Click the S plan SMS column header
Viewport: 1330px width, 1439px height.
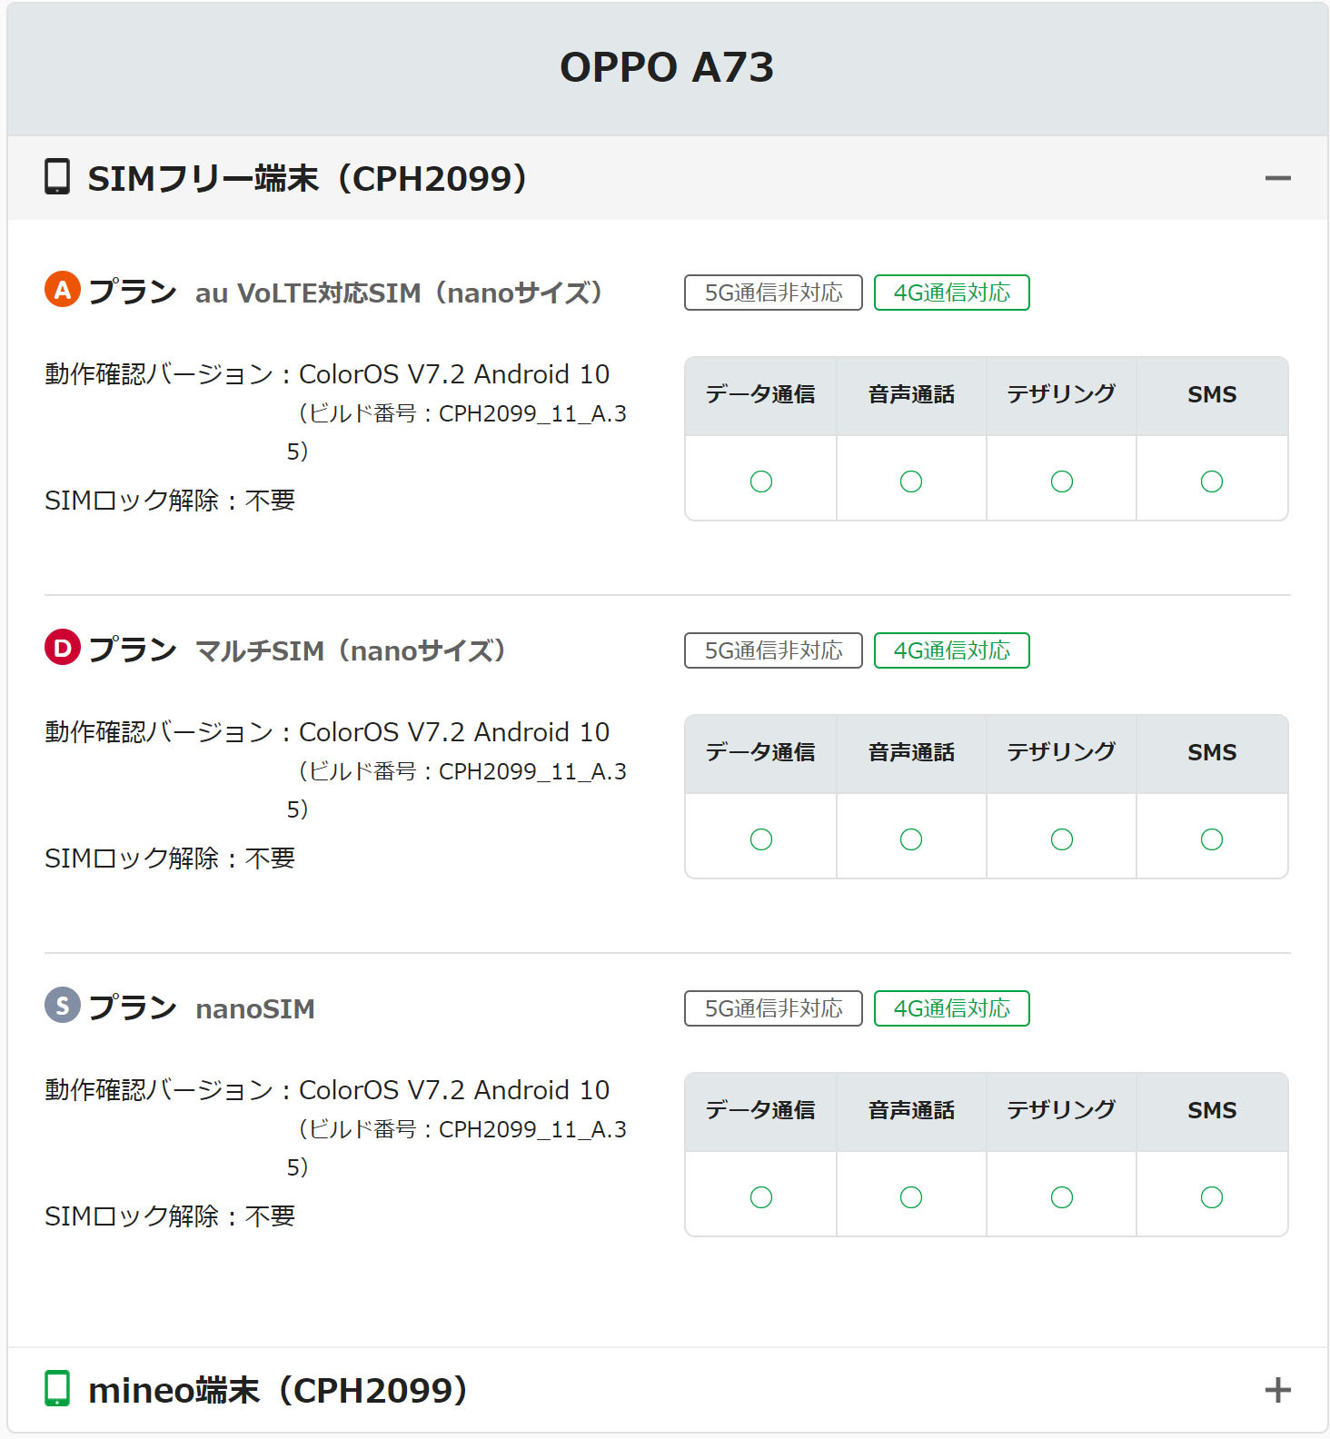pos(1212,1111)
